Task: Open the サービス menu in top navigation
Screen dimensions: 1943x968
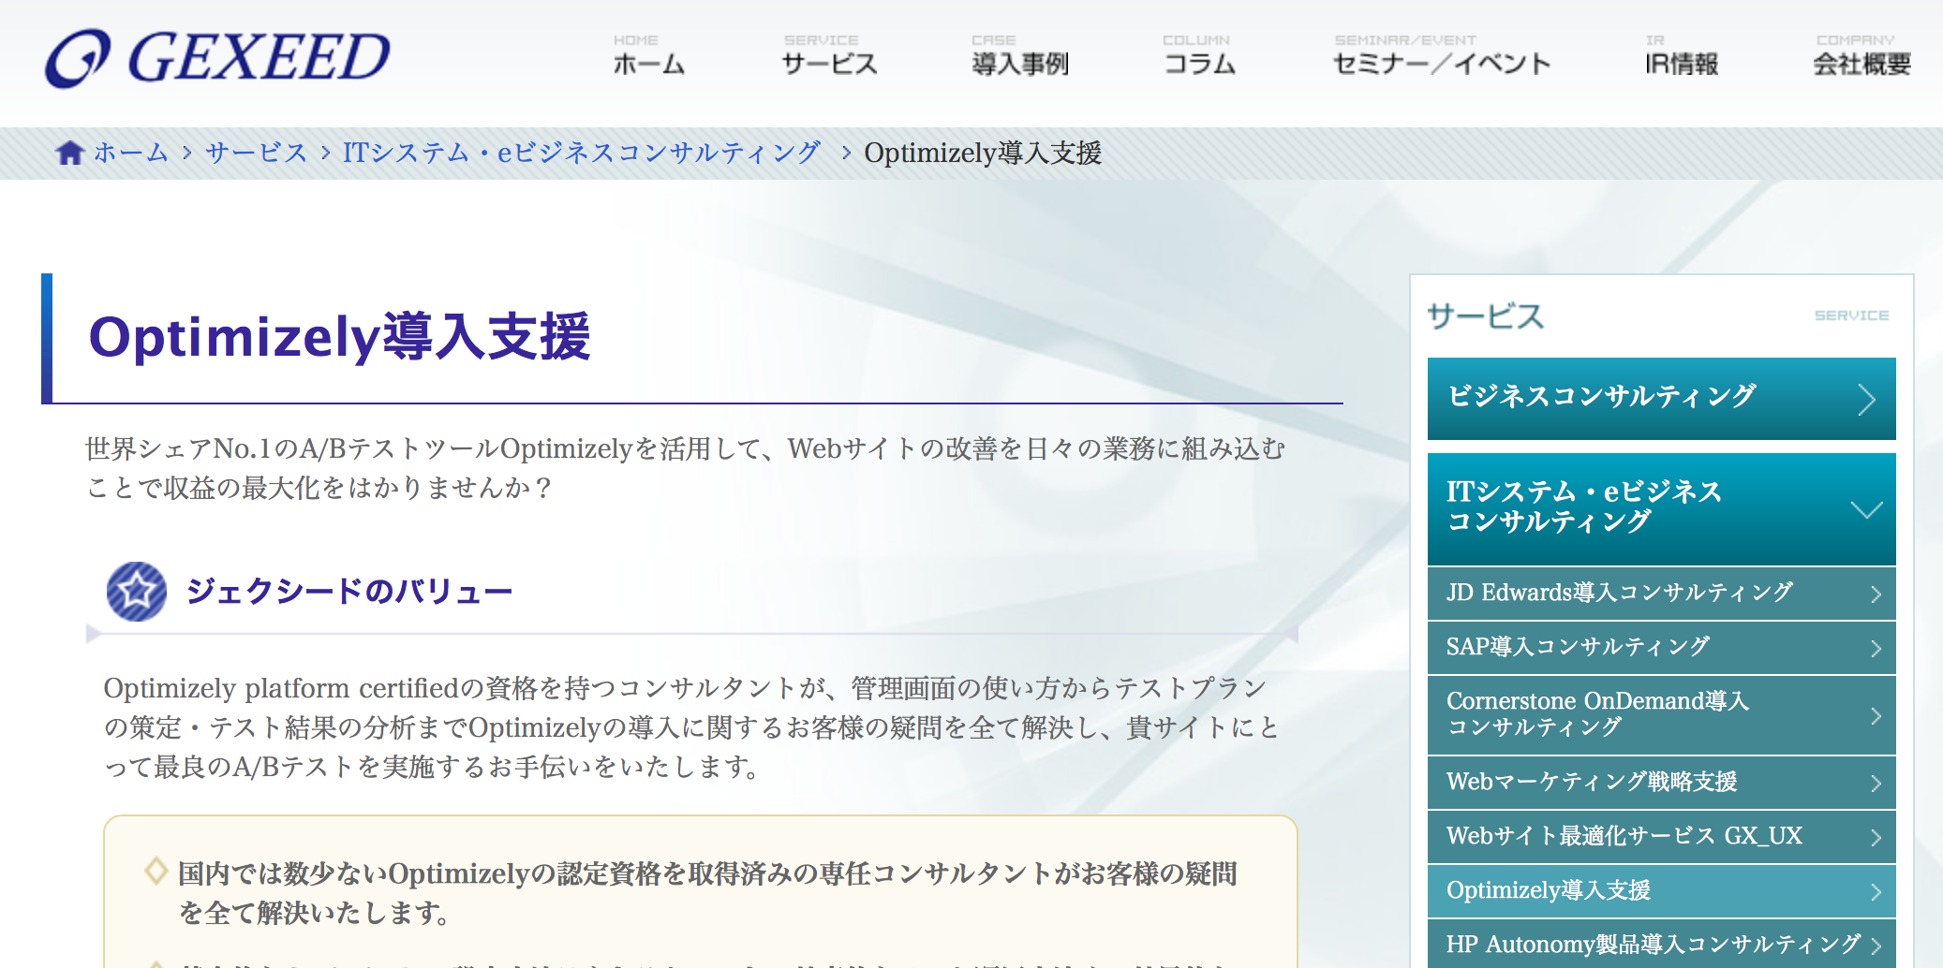Action: 829,56
